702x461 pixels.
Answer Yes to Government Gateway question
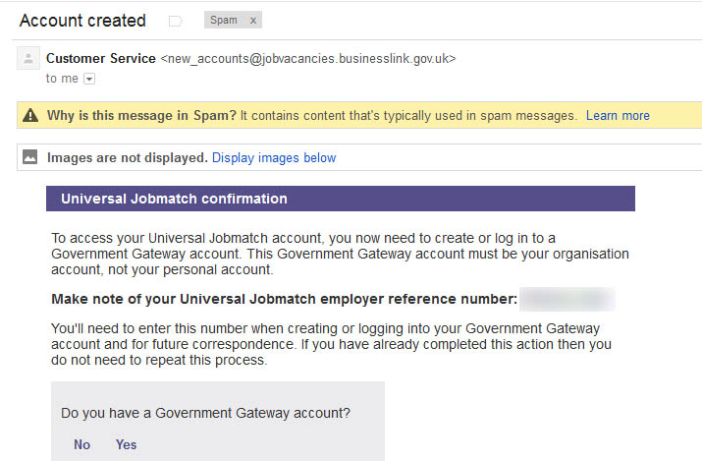[x=127, y=444]
